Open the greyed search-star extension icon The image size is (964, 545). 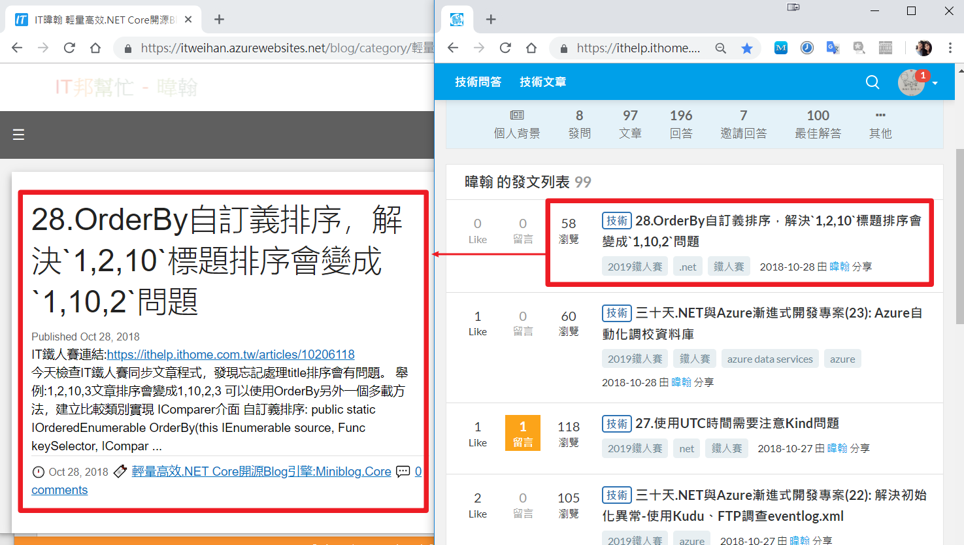click(859, 48)
